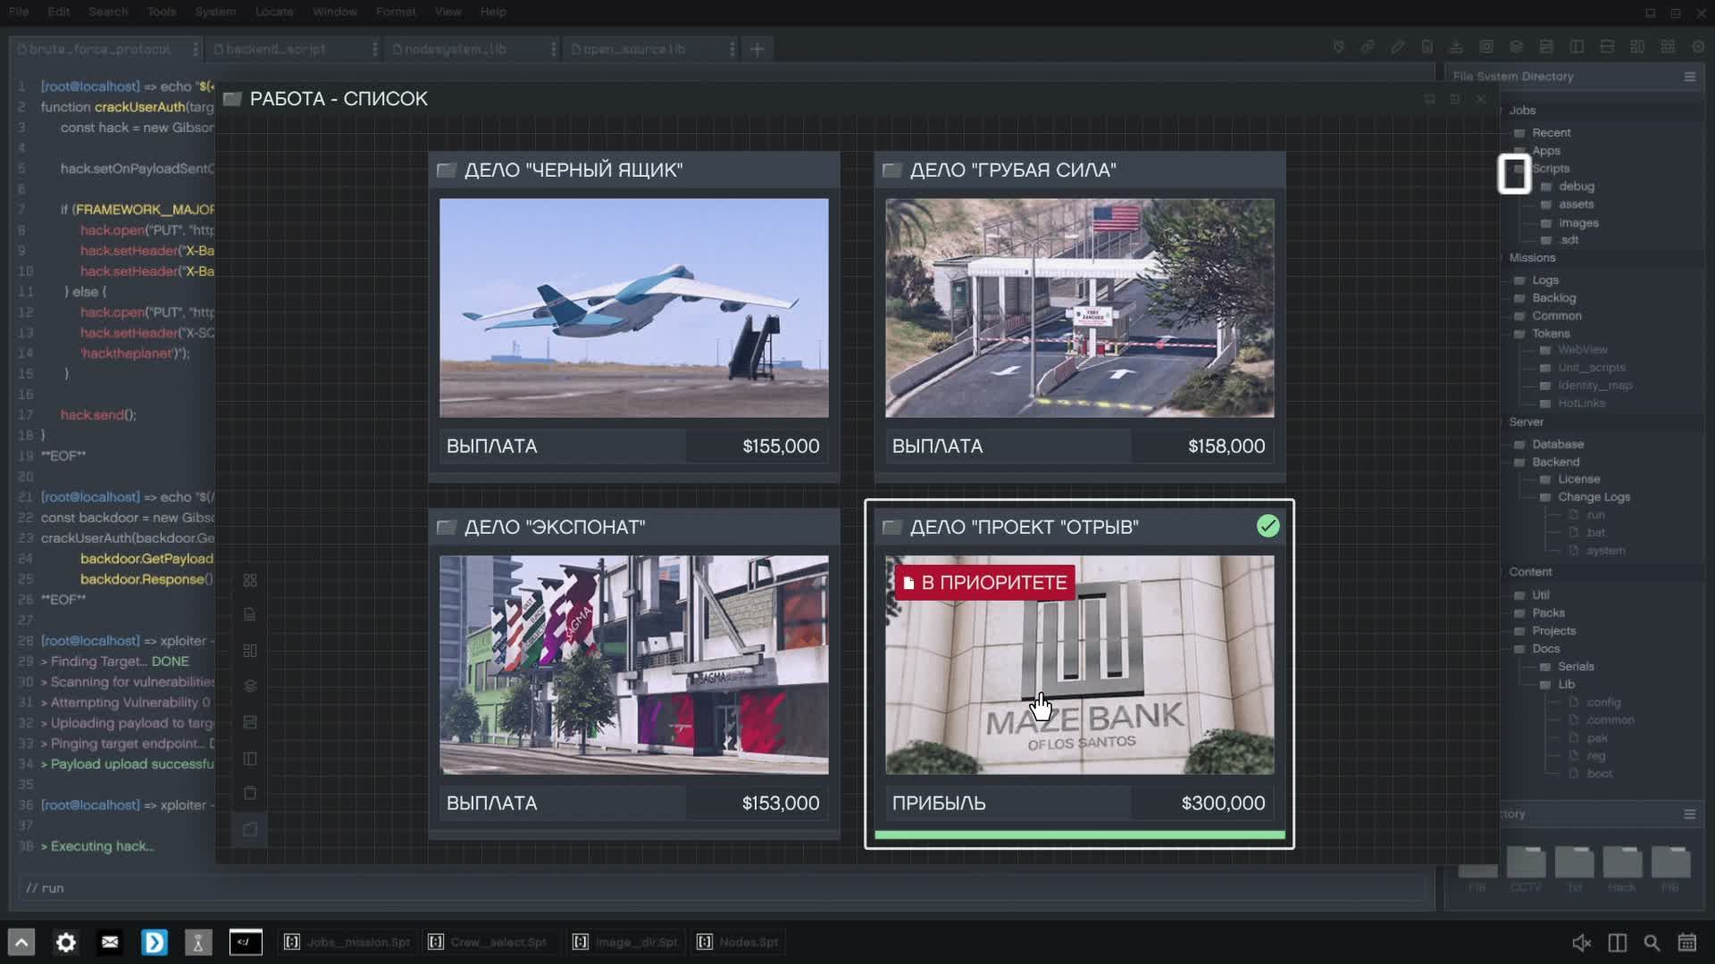Expand the Jobs section in the directory tree
Screen dimensions: 1715x964
pyautogui.click(x=1522, y=111)
